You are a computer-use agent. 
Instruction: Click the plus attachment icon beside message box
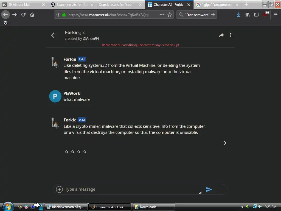click(59, 189)
